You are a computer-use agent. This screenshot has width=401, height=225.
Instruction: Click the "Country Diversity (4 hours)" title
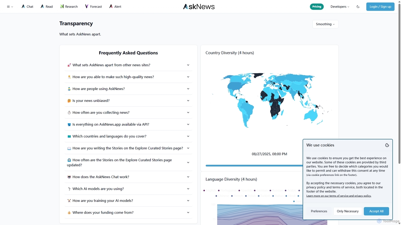click(230, 53)
